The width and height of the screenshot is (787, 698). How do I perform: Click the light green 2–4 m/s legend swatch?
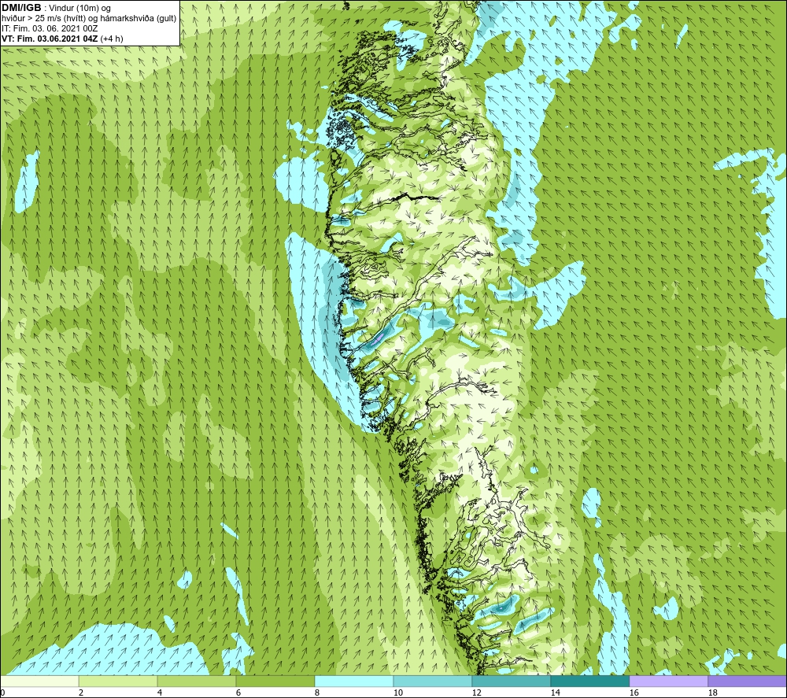118,681
